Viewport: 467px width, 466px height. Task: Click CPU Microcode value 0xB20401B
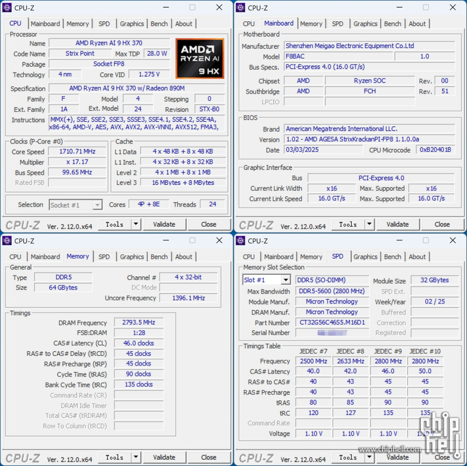pyautogui.click(x=436, y=150)
